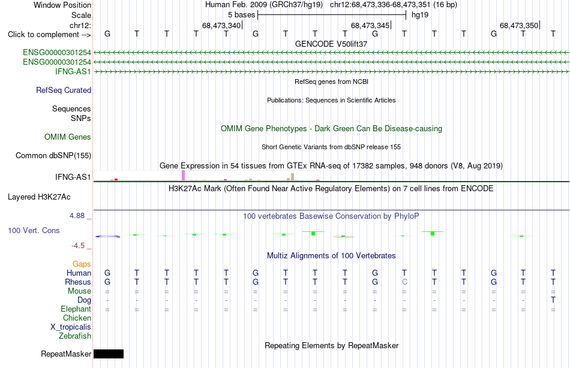Viewport: 570px width, 368px height.
Task: Select the Dog alignment row label
Action: coord(84,300)
